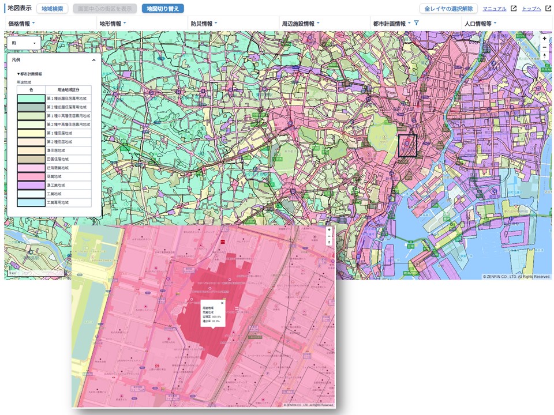Reset main map compass orientation
Viewport: 554px width, 415px height.
544,56
